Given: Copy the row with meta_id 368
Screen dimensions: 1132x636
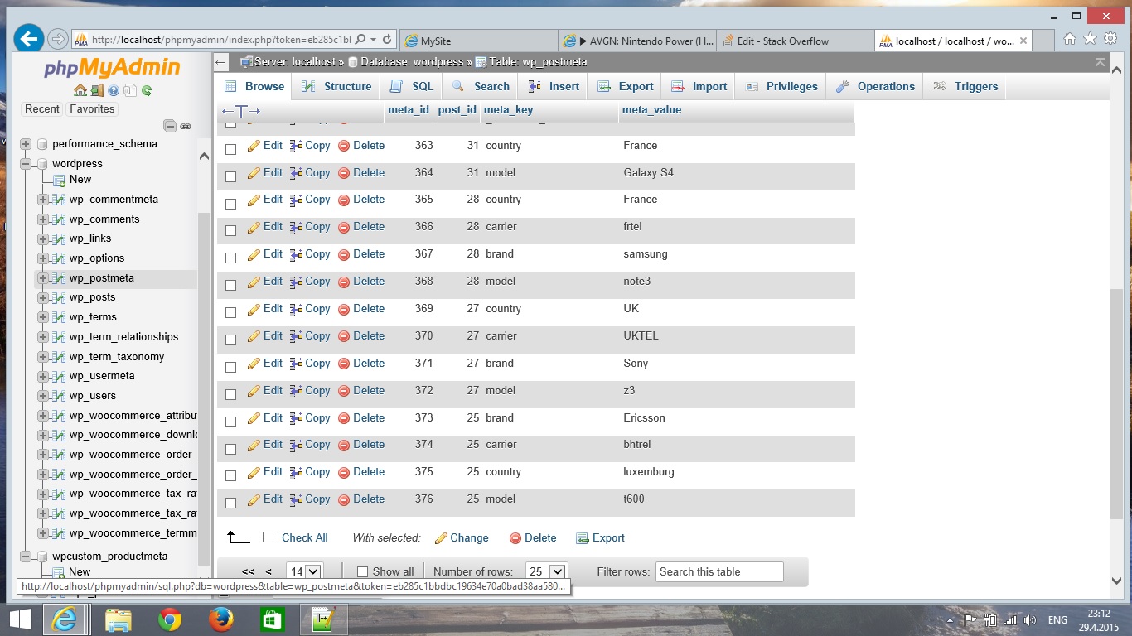Looking at the screenshot, I should tap(310, 281).
